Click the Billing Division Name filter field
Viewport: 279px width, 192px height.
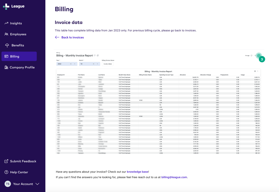pyautogui.click(x=108, y=64)
